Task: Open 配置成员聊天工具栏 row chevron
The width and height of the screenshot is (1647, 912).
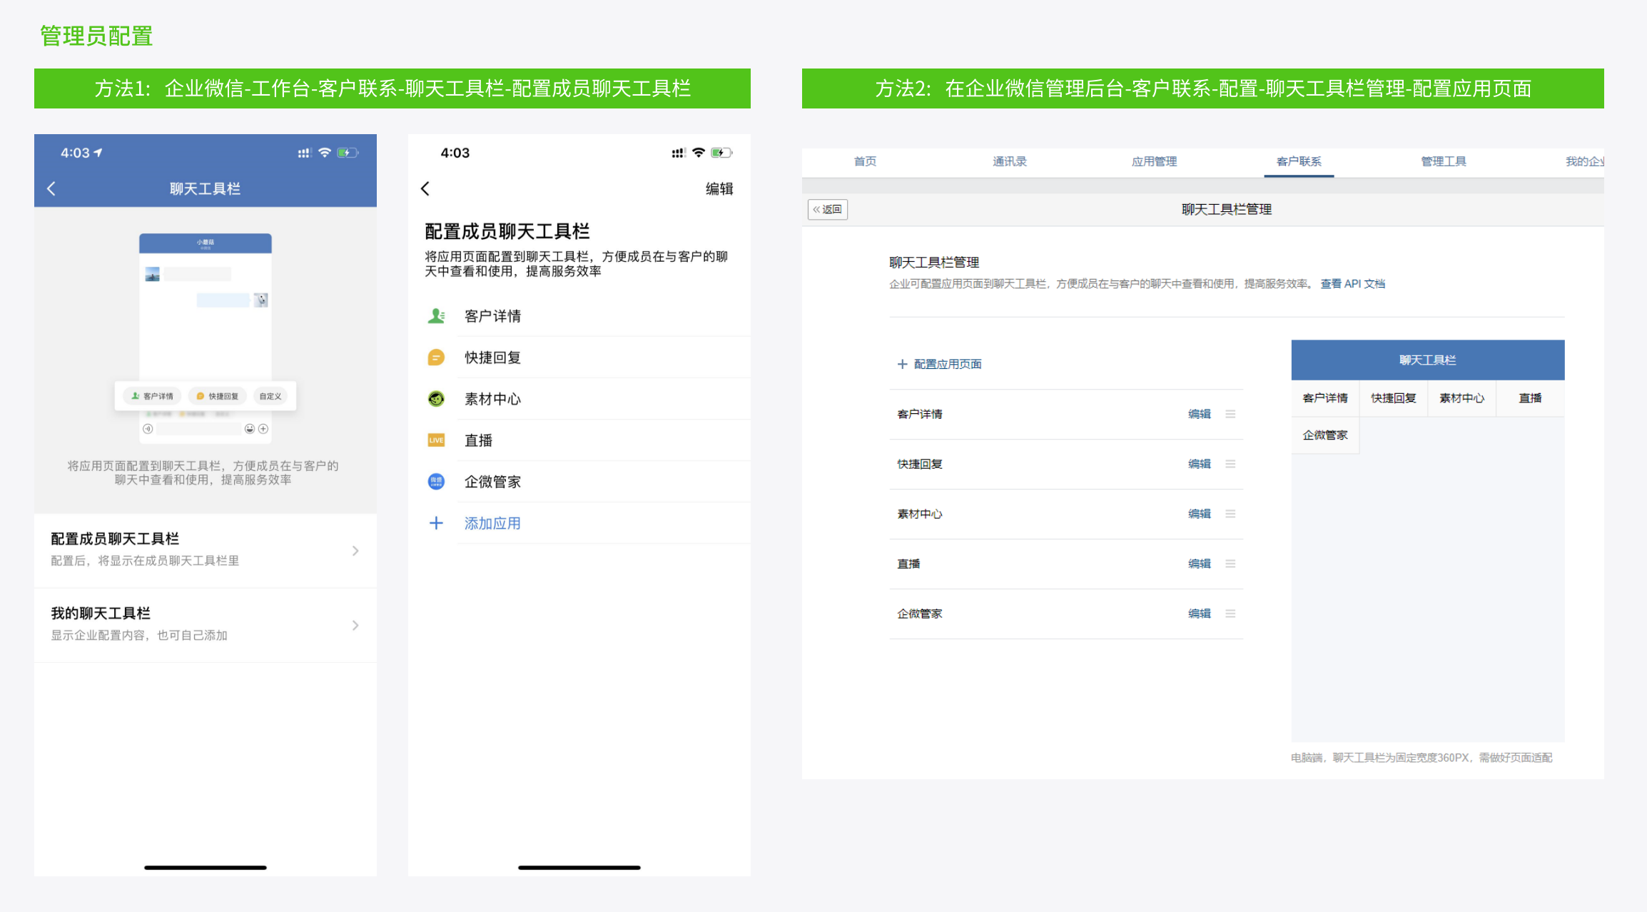Action: coord(355,550)
